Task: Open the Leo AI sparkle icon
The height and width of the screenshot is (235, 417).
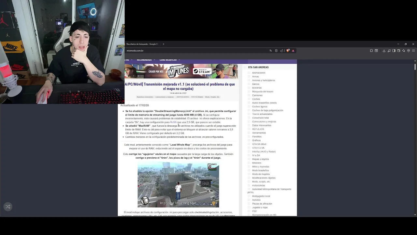Action: pos(404,51)
